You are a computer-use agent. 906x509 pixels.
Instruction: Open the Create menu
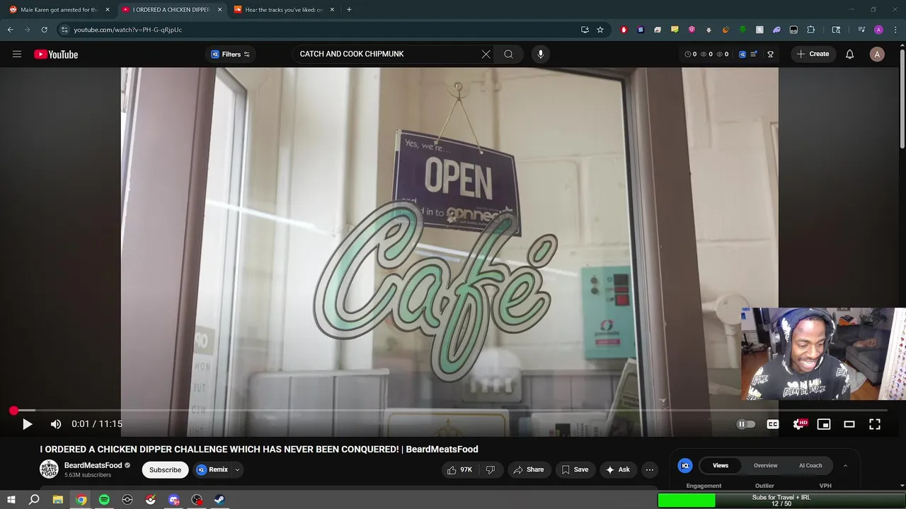click(x=813, y=54)
